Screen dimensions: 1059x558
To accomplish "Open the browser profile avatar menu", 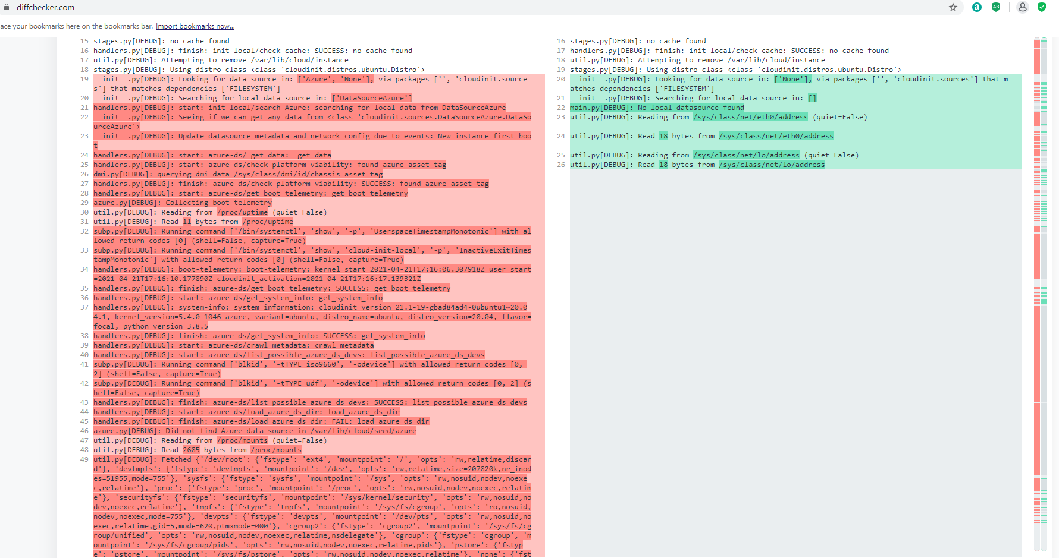I will 1022,7.
